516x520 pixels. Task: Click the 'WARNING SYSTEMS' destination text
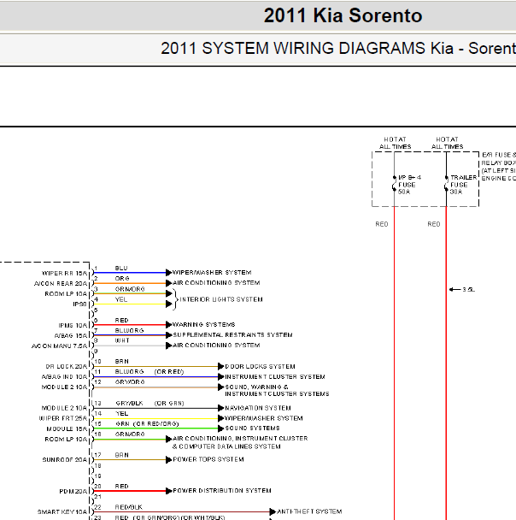[204, 324]
